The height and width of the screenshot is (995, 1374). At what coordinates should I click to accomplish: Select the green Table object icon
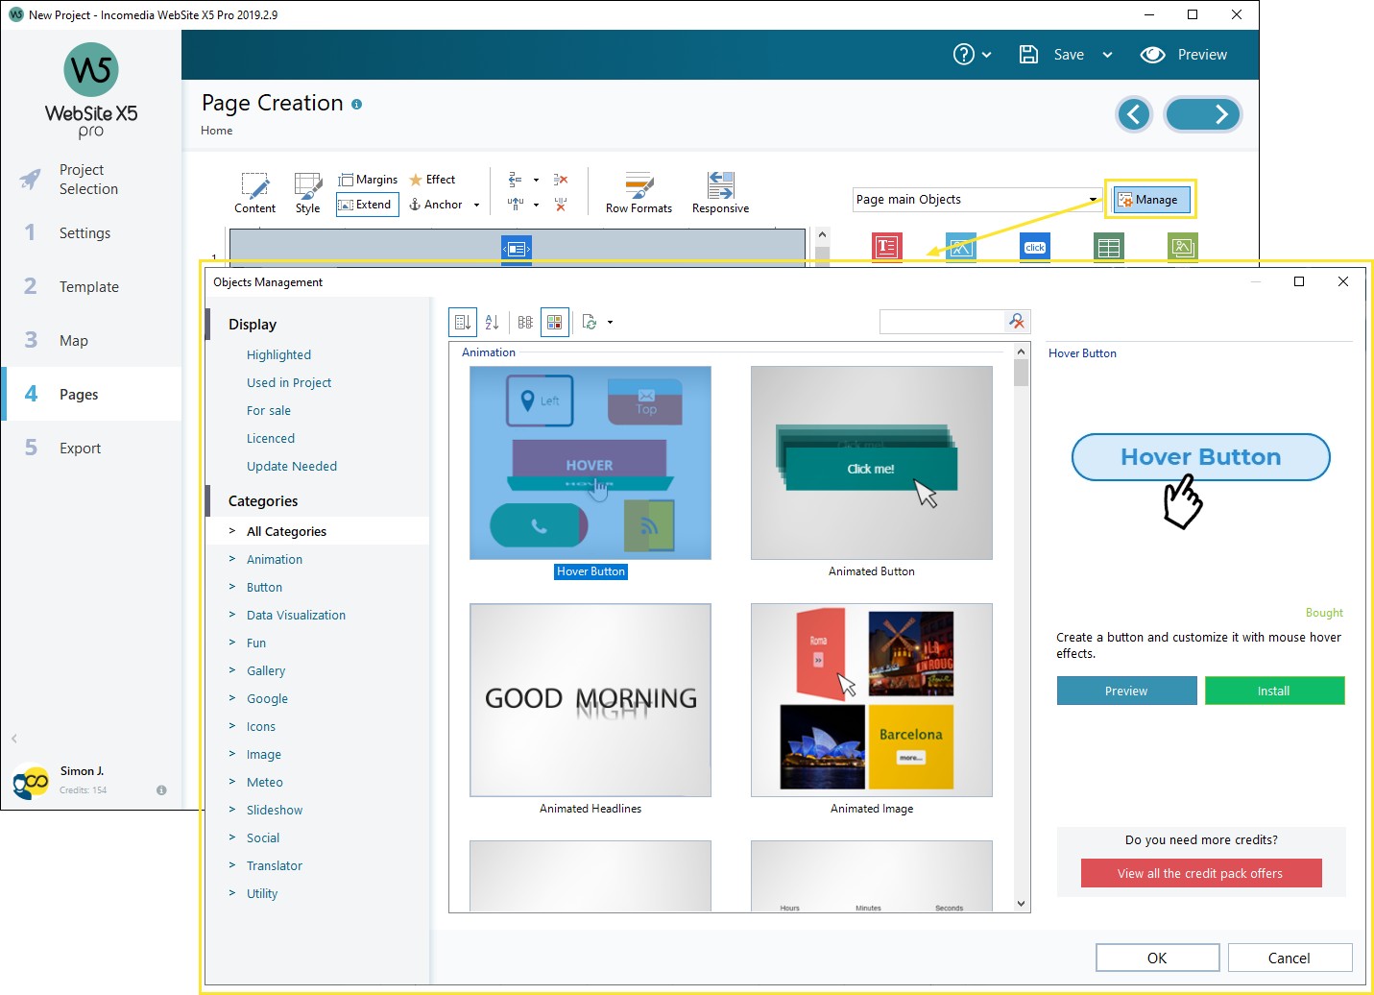point(1109,247)
